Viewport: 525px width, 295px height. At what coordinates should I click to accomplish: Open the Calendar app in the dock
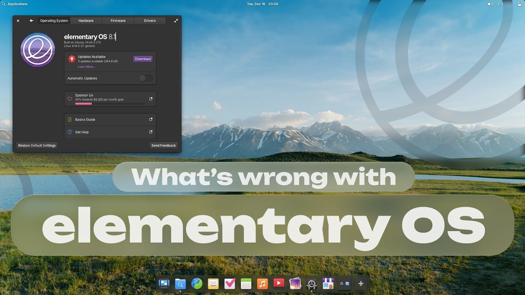[246, 284]
